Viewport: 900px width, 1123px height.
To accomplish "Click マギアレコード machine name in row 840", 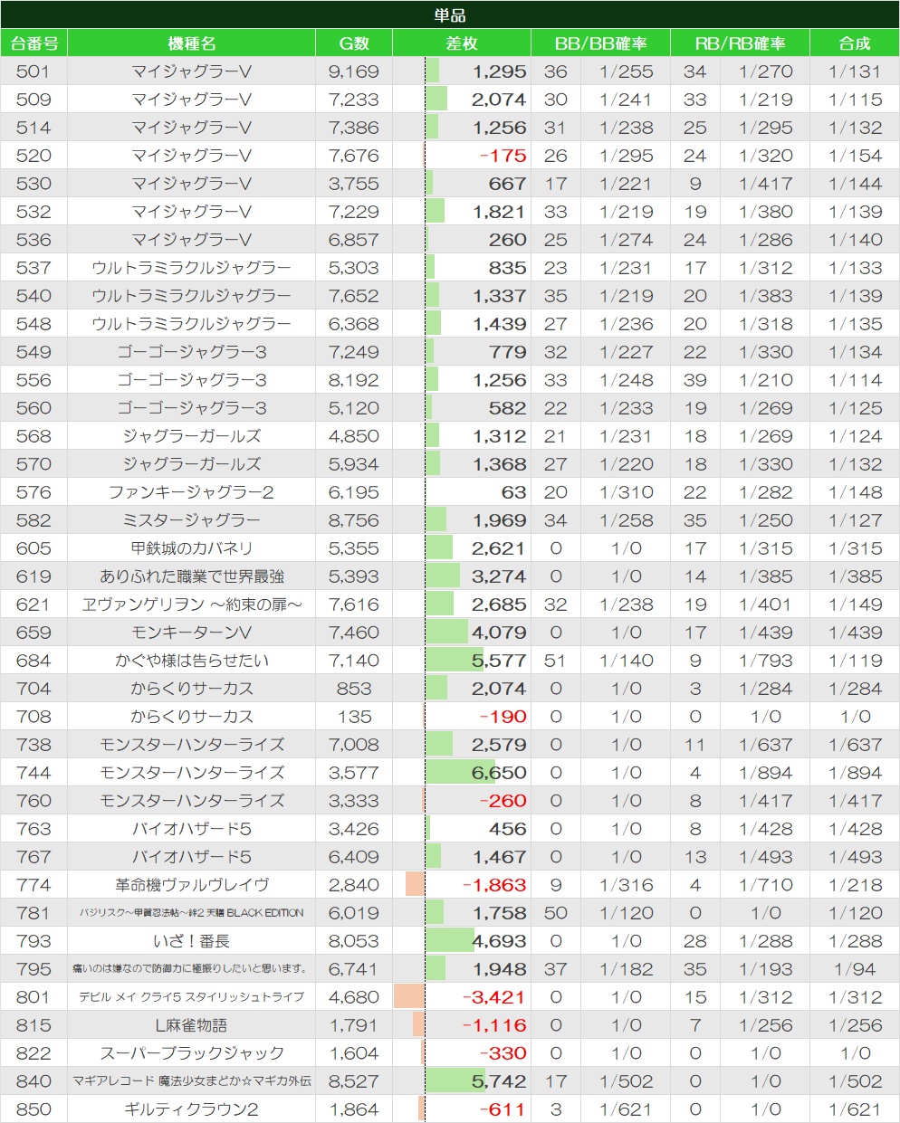I will coord(191,1081).
